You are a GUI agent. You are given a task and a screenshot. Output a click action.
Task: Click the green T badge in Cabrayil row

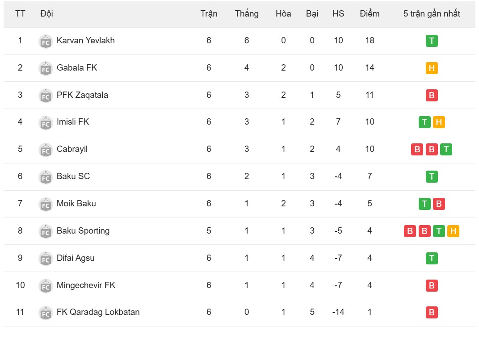click(x=446, y=150)
